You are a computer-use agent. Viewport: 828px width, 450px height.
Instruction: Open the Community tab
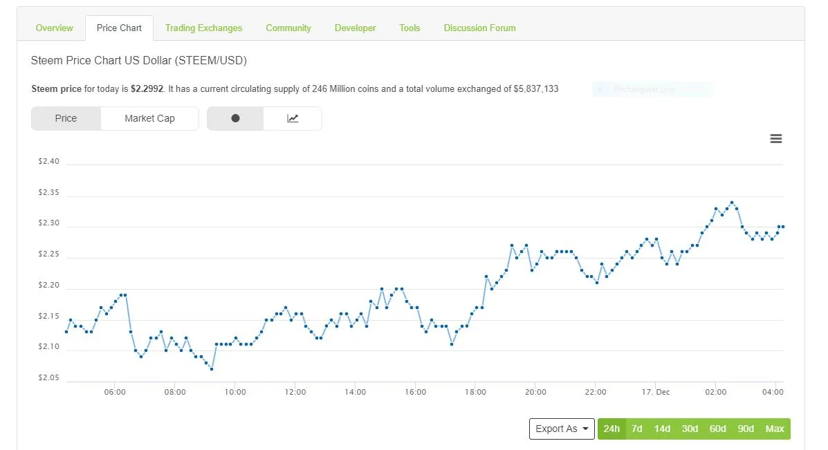[x=288, y=28]
